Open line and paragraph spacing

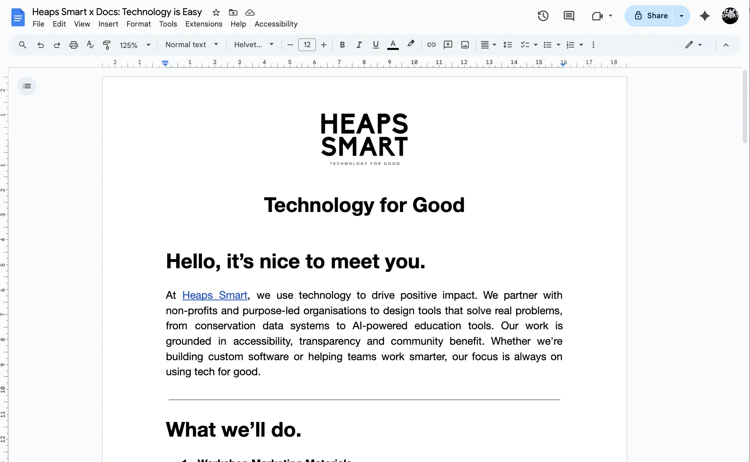[507, 45]
